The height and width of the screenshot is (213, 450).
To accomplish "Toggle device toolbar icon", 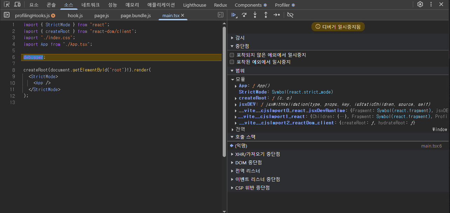I will (17, 5).
